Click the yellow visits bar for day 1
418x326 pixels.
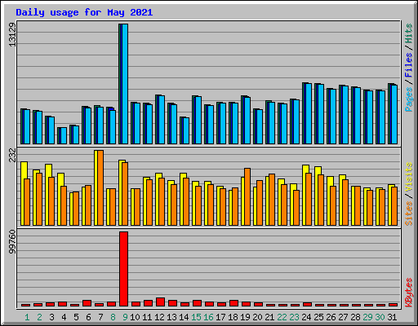23,193
